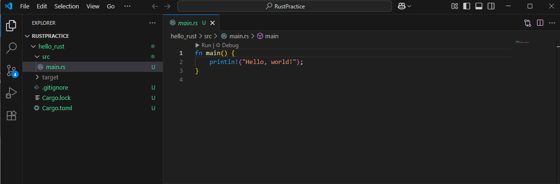This screenshot has height=184, width=560.
Task: Open Customize Layout icon
Action: 454,6
